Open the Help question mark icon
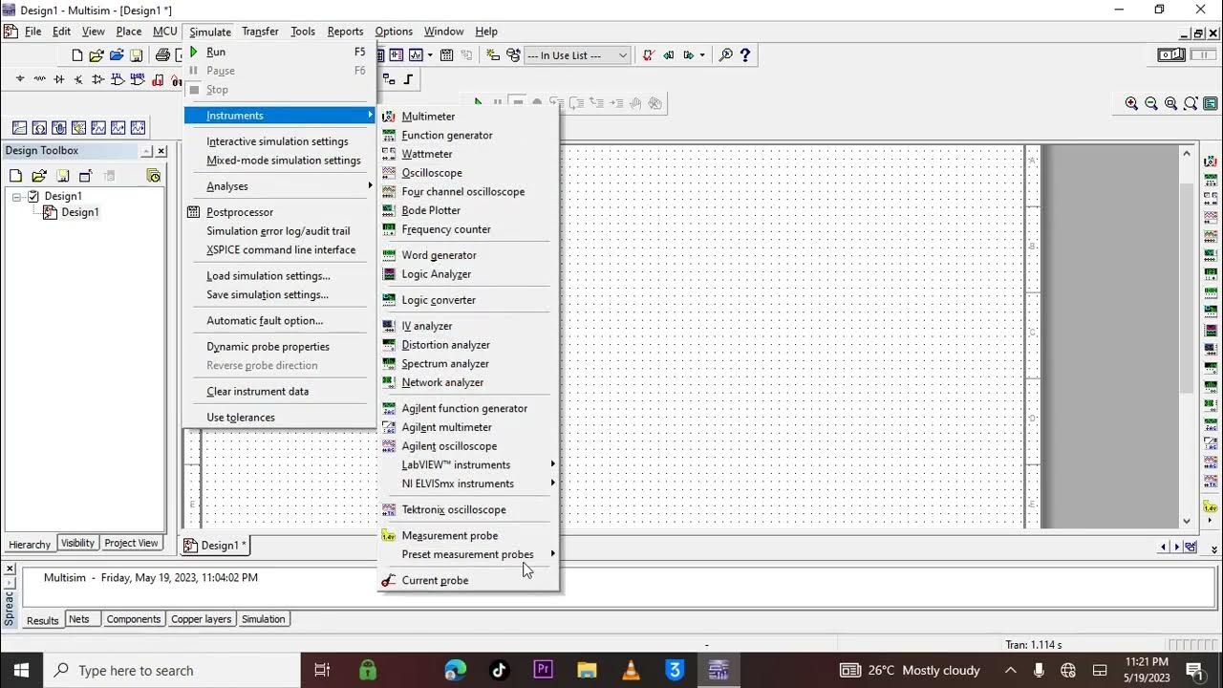This screenshot has width=1223, height=688. click(745, 55)
